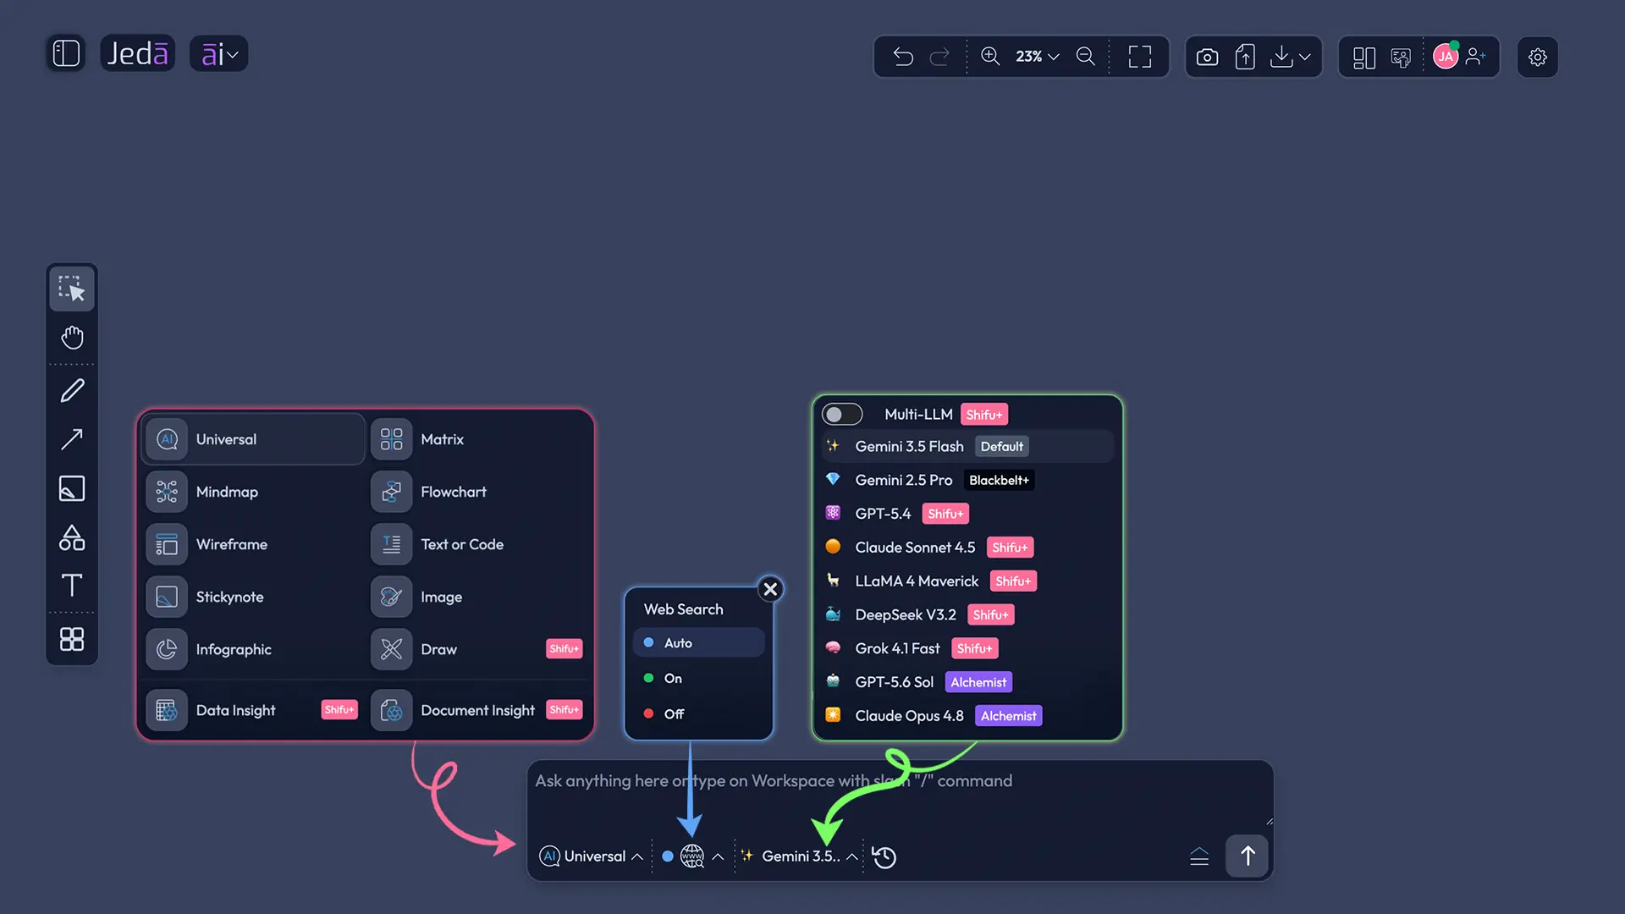Take a screenshot with the camera icon
This screenshot has height=914, width=1625.
tap(1207, 57)
